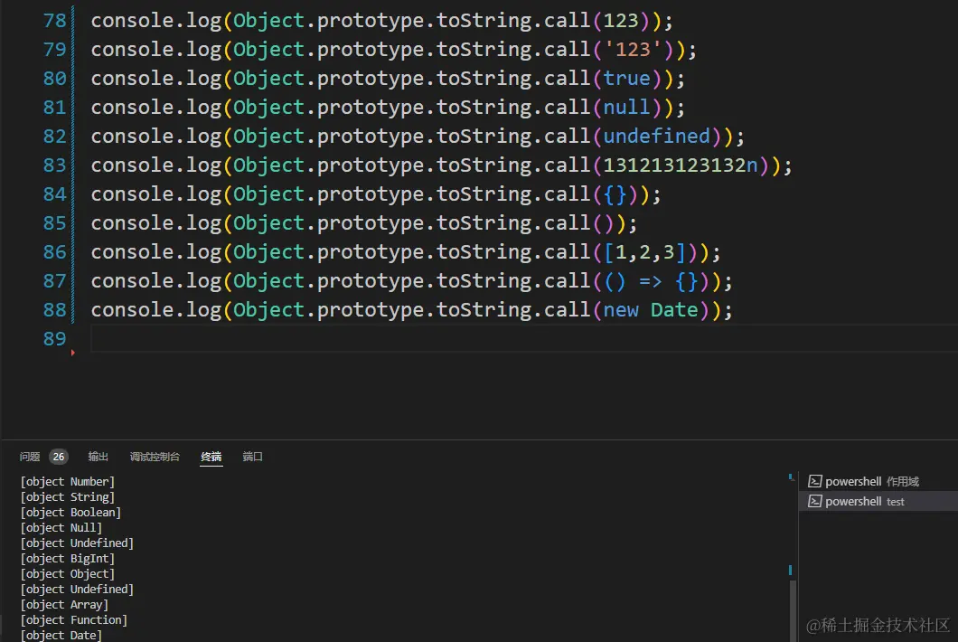Click the '123' string literal on line 79
The image size is (958, 642).
(x=633, y=50)
